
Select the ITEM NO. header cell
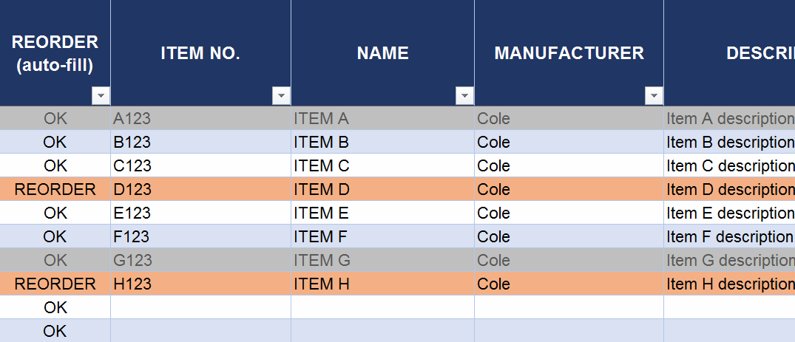[x=200, y=52]
